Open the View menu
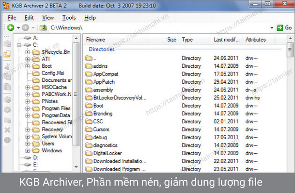This screenshot has height=193, width=295. click(x=48, y=18)
